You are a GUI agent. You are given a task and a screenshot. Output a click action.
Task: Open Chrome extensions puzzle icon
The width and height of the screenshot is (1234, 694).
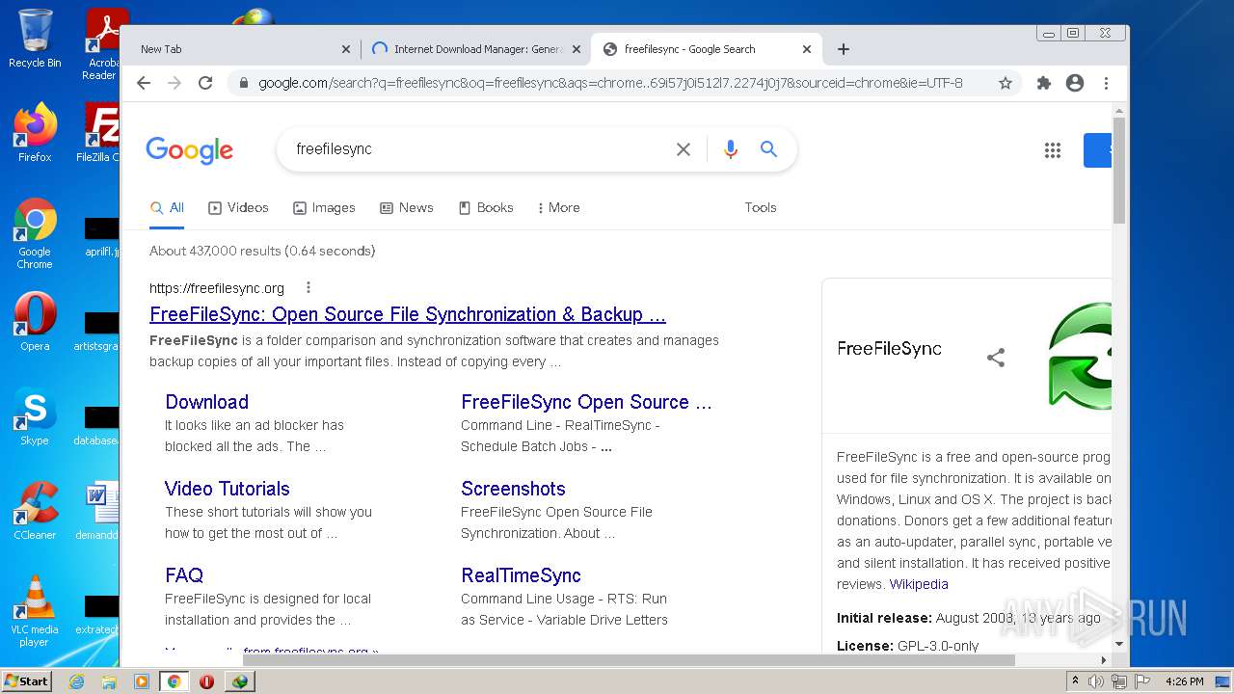(x=1043, y=83)
